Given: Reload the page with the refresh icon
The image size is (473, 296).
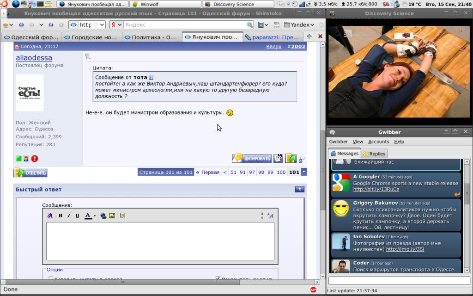Looking at the screenshot, I should tap(51, 25).
